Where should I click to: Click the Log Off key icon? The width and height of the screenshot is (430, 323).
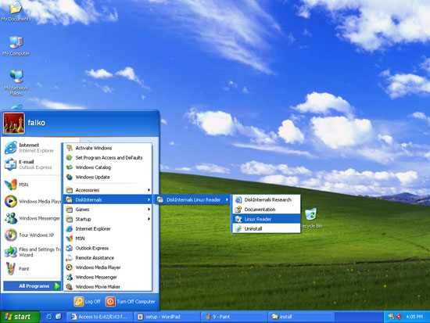pyautogui.click(x=78, y=301)
